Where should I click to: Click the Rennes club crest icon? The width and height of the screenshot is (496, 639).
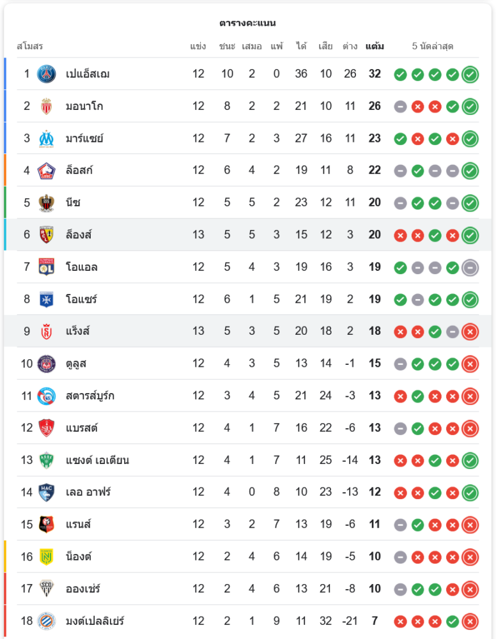[46, 524]
